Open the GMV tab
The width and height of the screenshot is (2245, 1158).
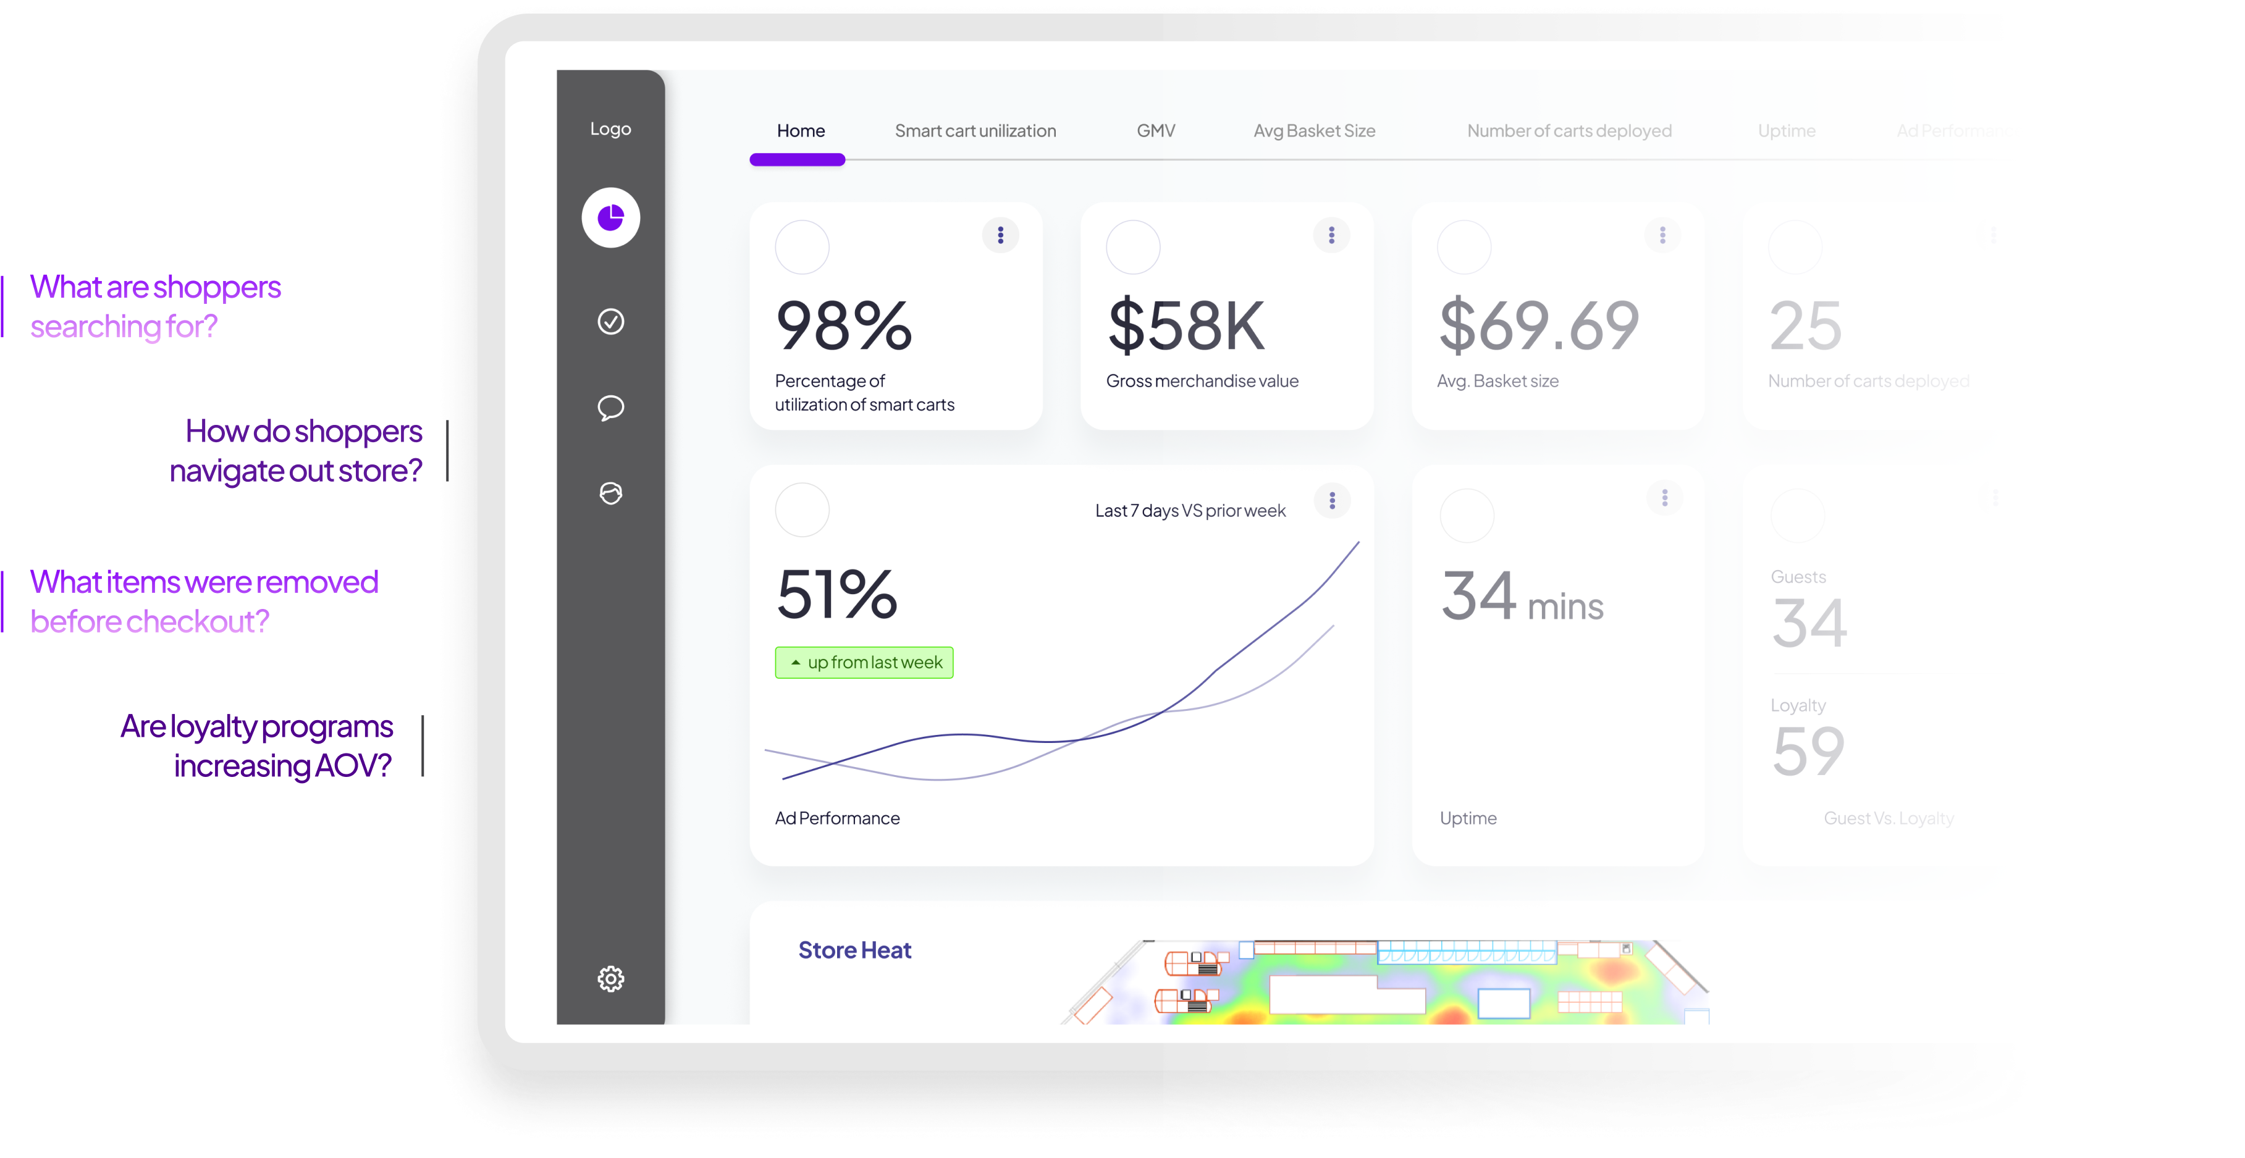1155,131
